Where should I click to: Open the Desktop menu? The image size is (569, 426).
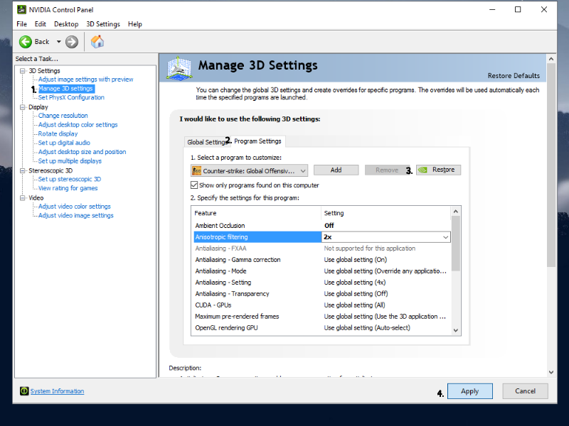click(66, 24)
